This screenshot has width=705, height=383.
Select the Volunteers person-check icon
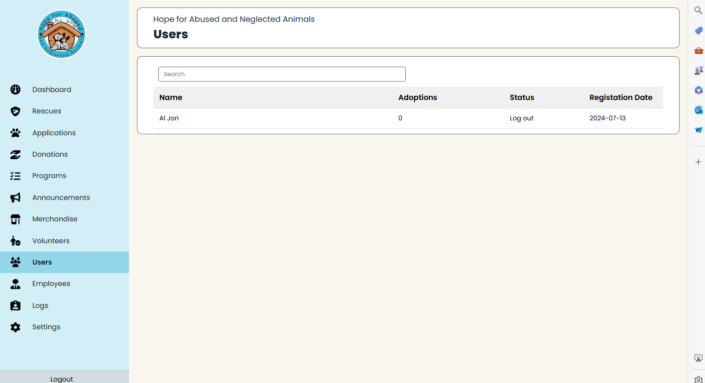pyautogui.click(x=15, y=241)
